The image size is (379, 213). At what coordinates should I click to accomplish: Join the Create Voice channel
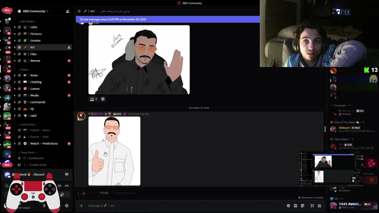pyautogui.click(x=44, y=165)
